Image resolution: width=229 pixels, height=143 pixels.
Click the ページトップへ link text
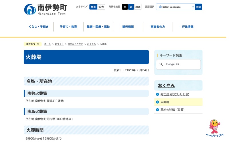(215, 135)
